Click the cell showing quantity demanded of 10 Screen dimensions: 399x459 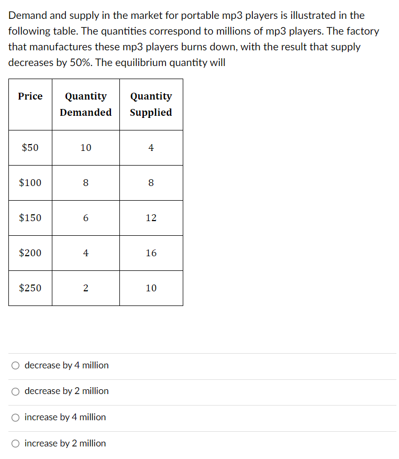pos(85,148)
